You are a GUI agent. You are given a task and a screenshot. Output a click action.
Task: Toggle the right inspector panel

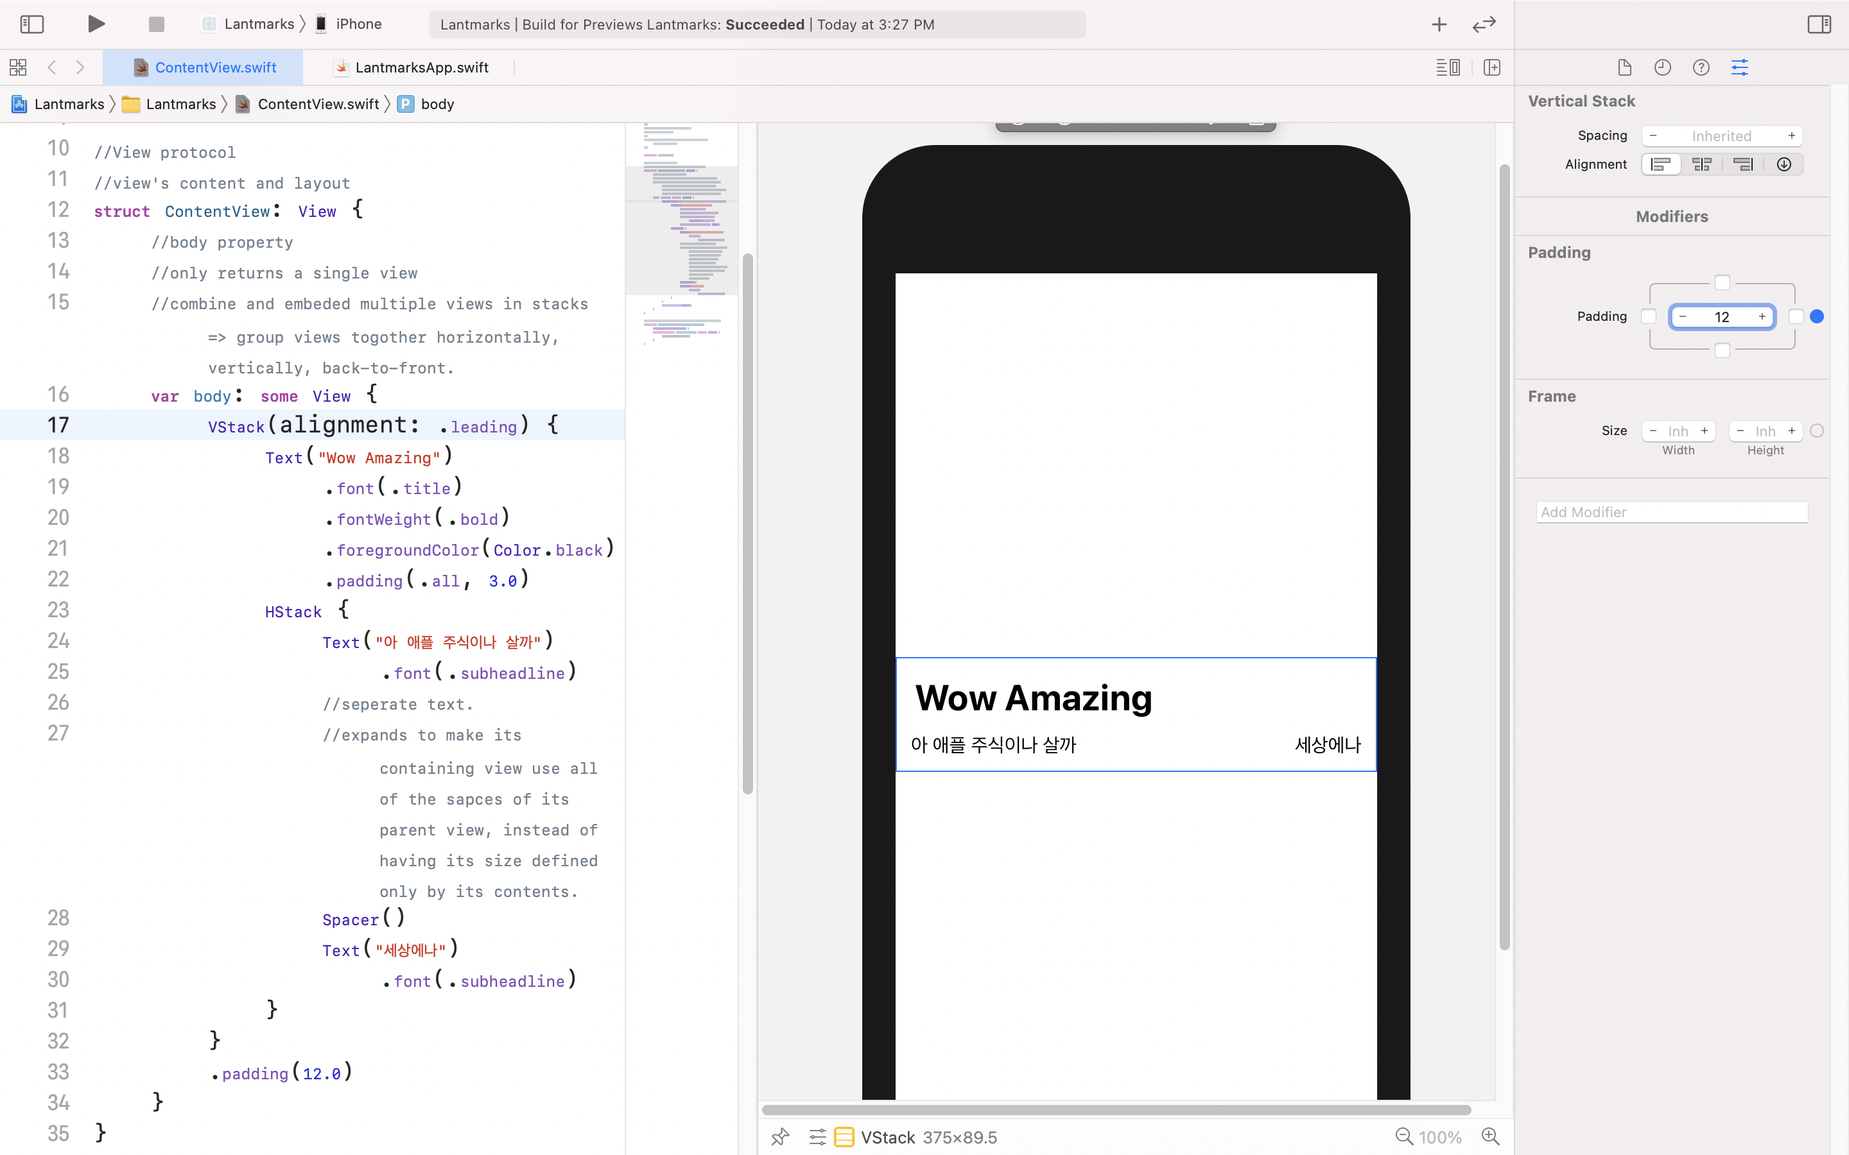pyautogui.click(x=1818, y=24)
